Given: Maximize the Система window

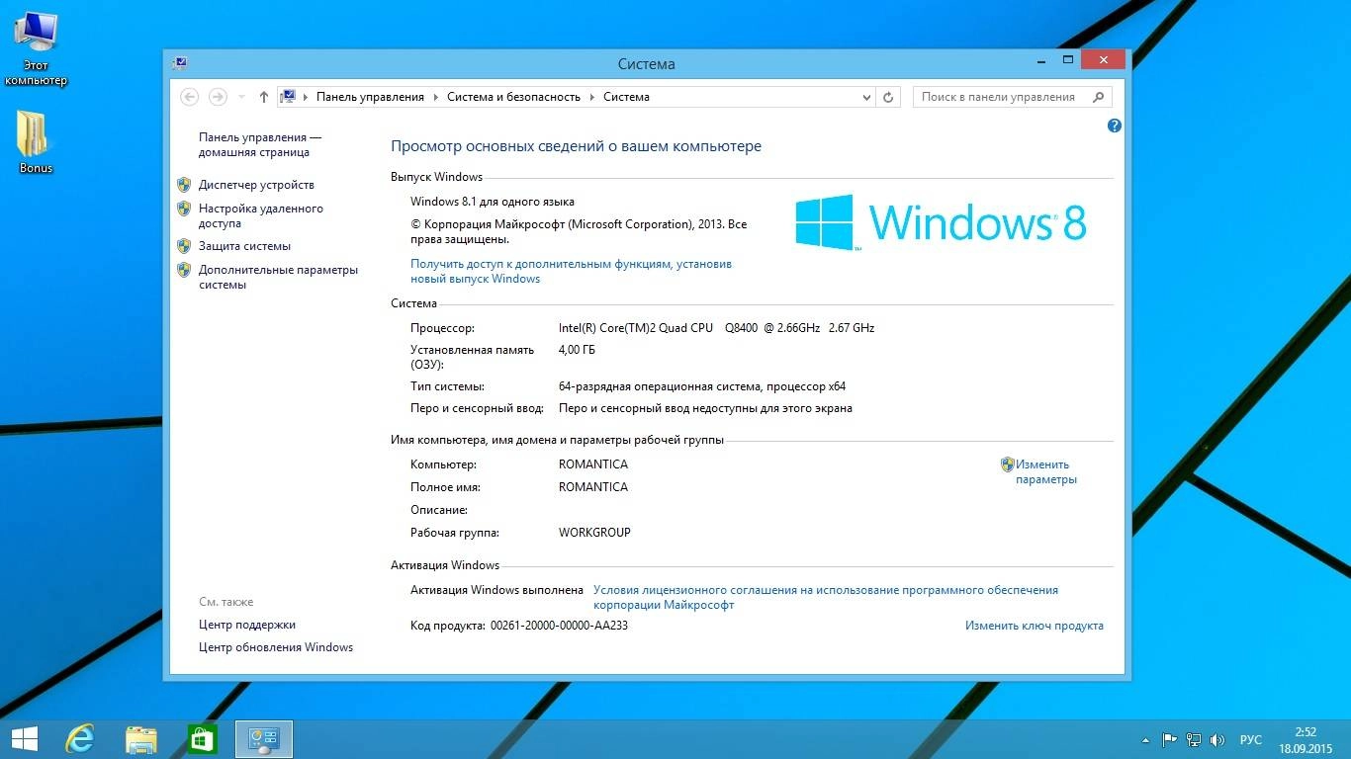Looking at the screenshot, I should pos(1067,60).
